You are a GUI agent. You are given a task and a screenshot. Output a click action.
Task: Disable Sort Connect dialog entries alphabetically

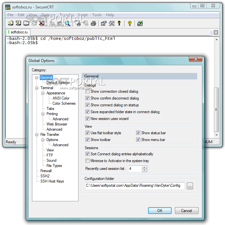(x=87, y=154)
